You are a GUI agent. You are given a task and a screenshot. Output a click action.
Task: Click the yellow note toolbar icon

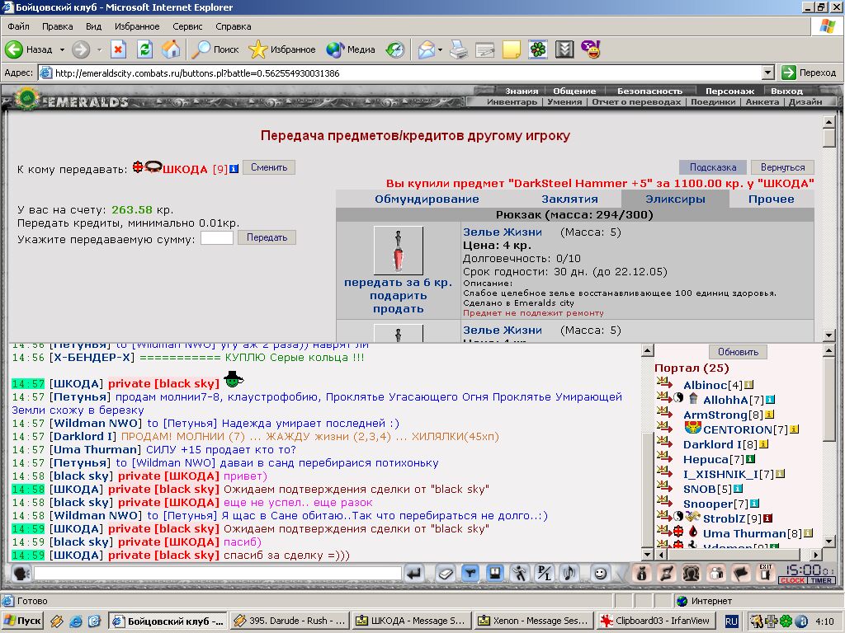point(511,49)
